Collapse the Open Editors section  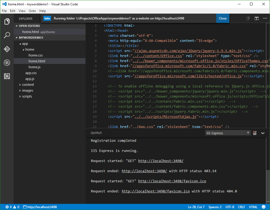(29, 26)
